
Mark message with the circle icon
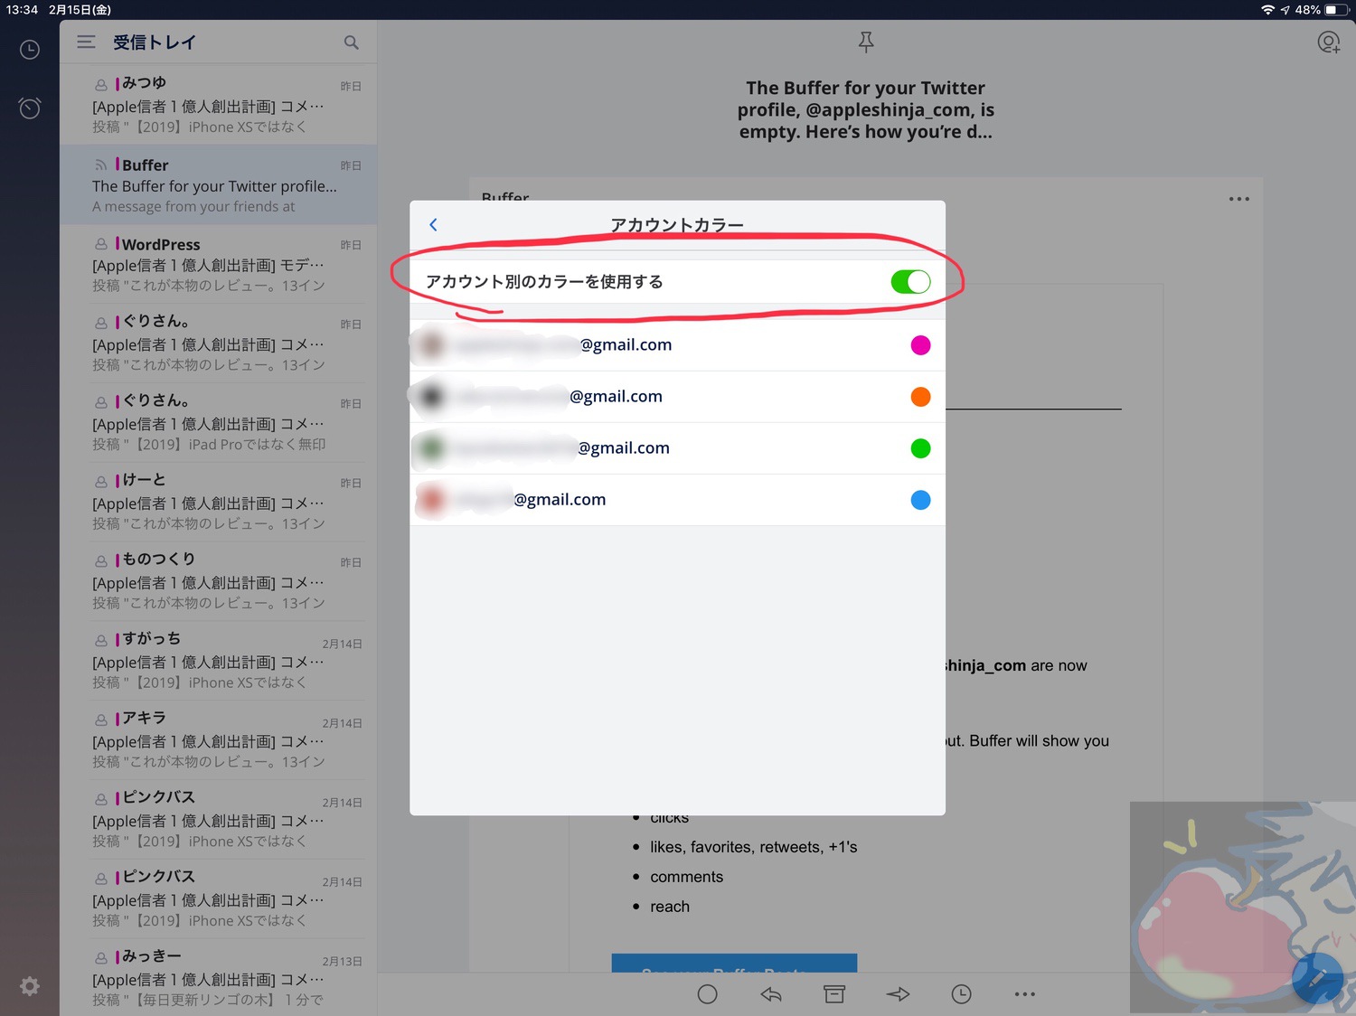[x=708, y=994]
